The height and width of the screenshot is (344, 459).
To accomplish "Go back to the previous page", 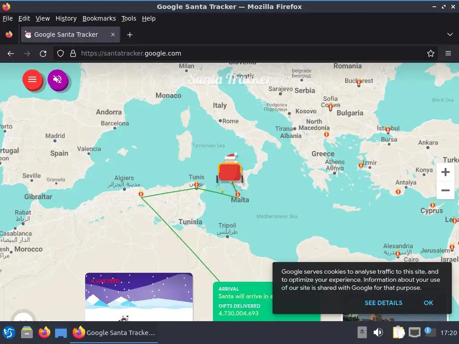I will tap(11, 54).
